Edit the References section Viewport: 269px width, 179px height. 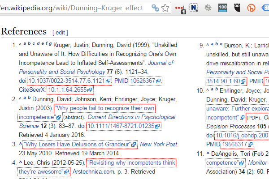pyautogui.click(x=60, y=33)
